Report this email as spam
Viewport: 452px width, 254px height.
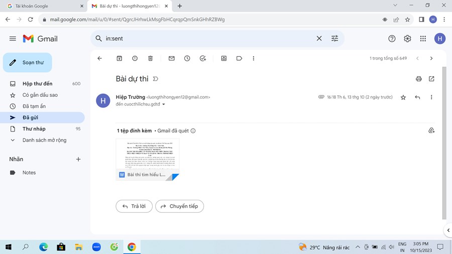point(135,58)
